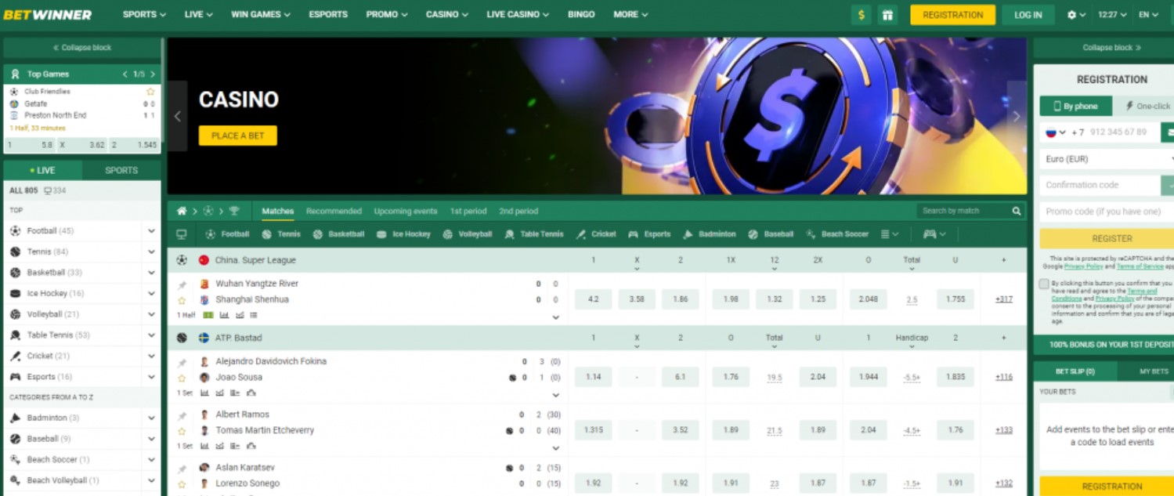Click the PLACE A BET button
1174x496 pixels.
click(x=238, y=136)
